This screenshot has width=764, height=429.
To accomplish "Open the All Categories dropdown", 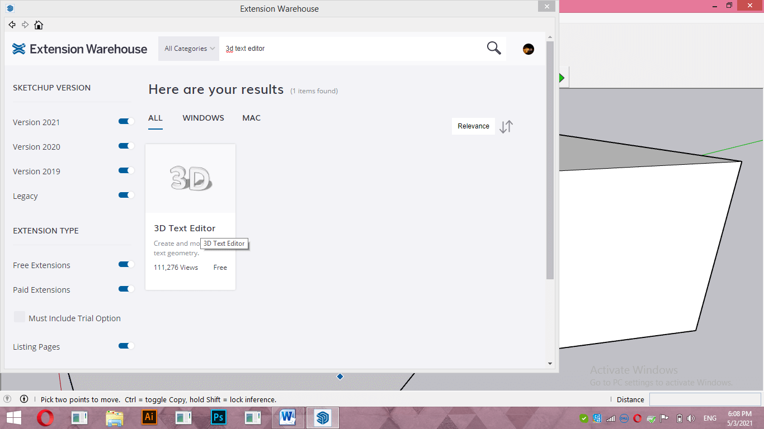I will tap(189, 49).
